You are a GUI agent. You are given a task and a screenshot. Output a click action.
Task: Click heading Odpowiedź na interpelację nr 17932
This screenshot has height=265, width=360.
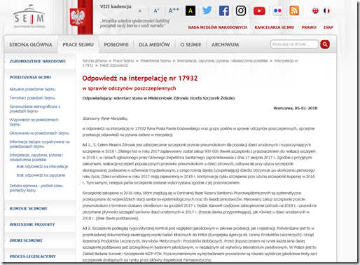coord(140,79)
